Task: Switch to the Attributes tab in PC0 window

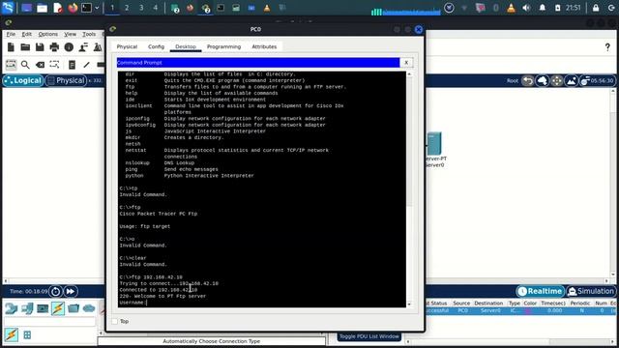Action: [264, 46]
